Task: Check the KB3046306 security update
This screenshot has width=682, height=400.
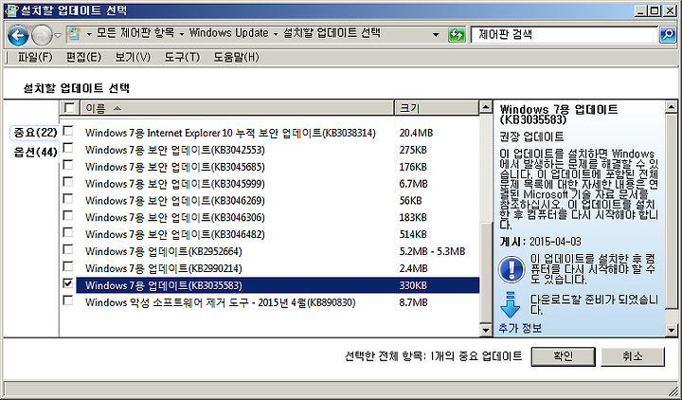Action: tap(68, 215)
